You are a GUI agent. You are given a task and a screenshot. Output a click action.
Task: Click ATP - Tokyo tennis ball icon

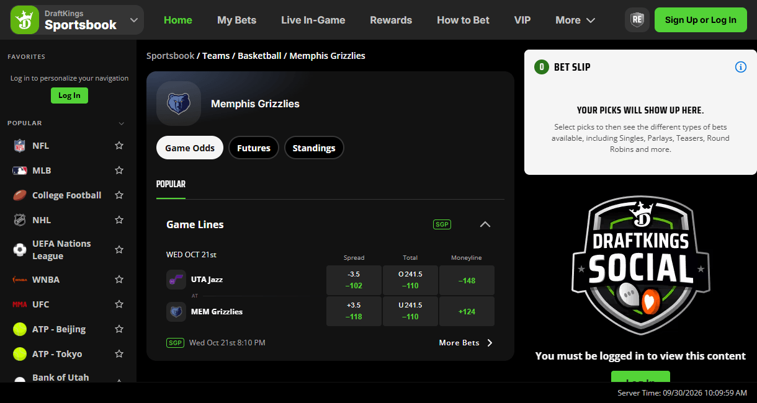pyautogui.click(x=20, y=354)
